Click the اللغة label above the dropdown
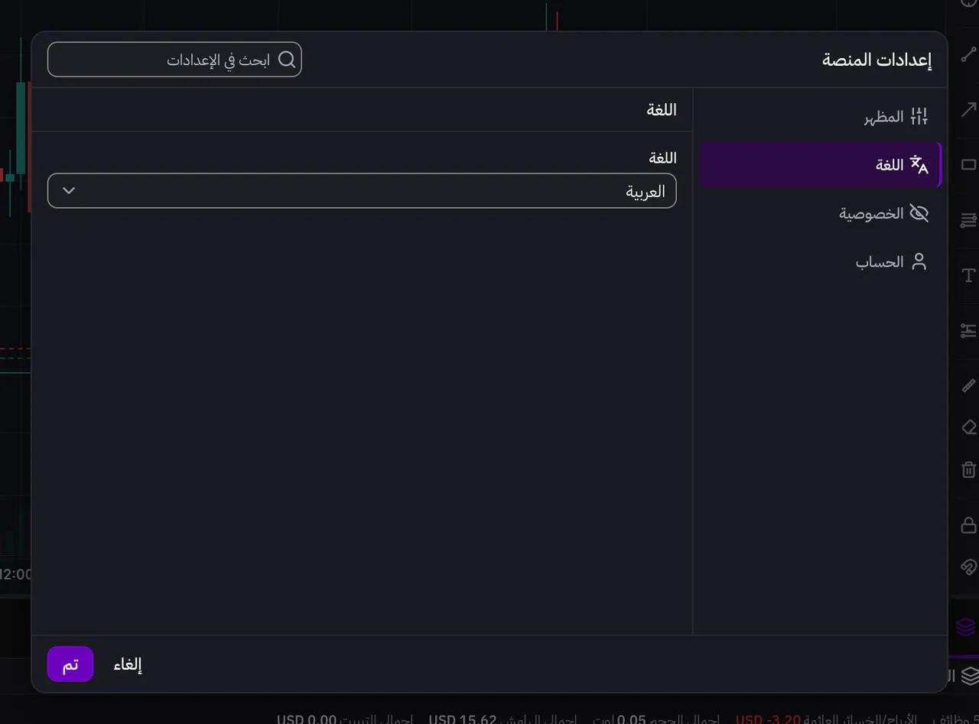The width and height of the screenshot is (979, 724). [x=662, y=157]
